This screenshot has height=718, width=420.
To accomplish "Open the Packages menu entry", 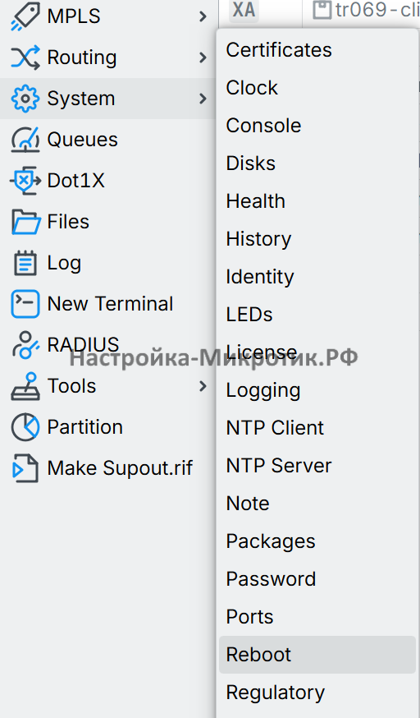I will tap(317, 541).
